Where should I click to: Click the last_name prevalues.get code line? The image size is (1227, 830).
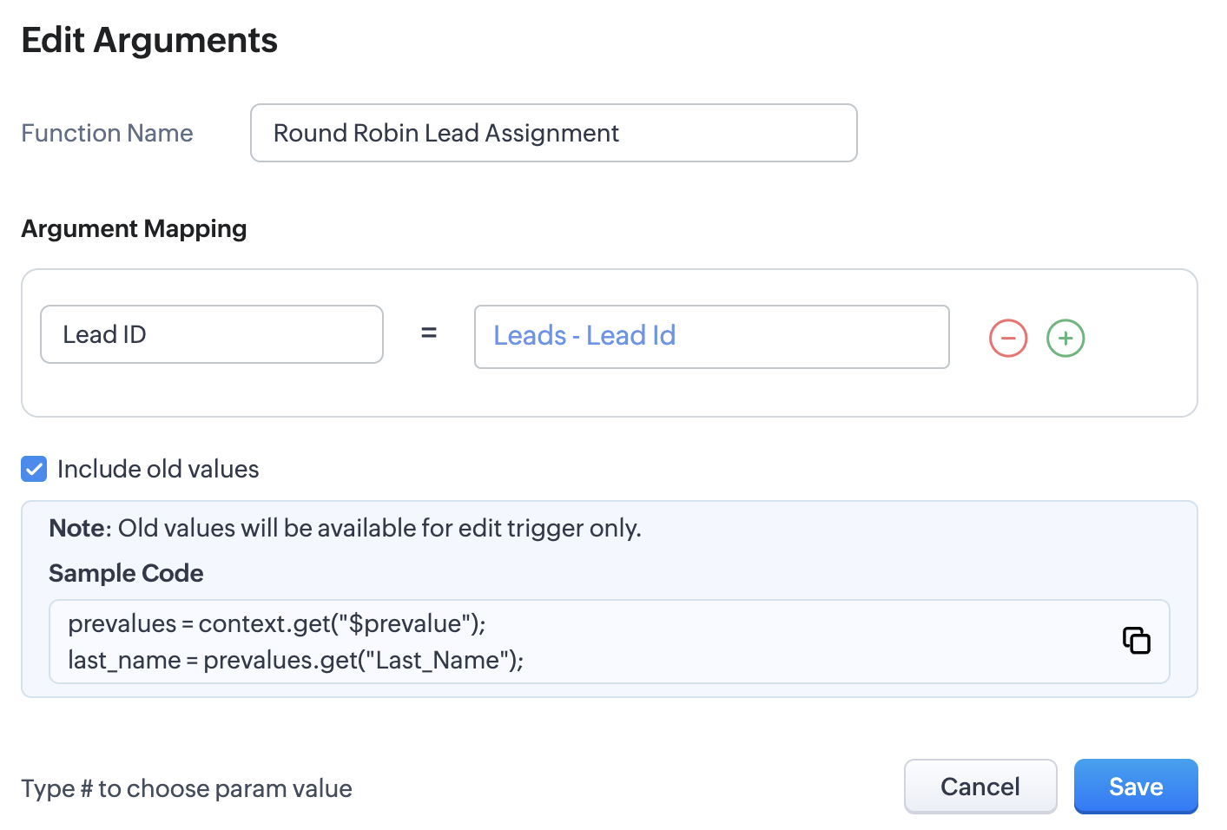(295, 661)
